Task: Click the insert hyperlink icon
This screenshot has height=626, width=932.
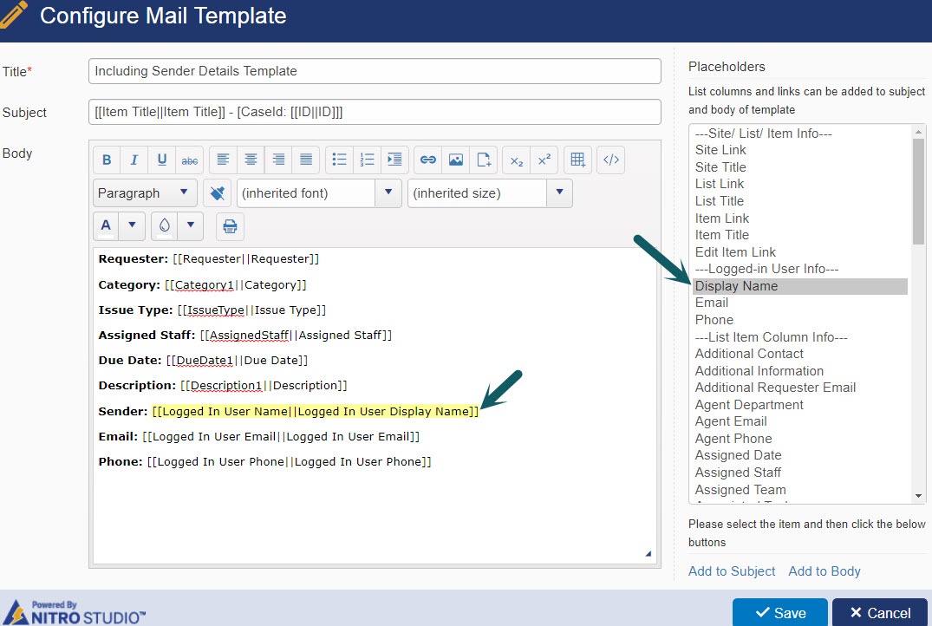Action: point(427,160)
